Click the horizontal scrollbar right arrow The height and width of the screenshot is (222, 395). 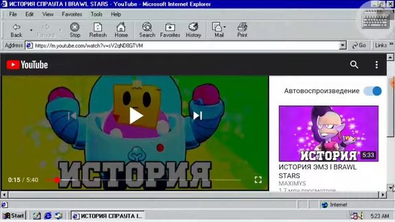(x=383, y=195)
